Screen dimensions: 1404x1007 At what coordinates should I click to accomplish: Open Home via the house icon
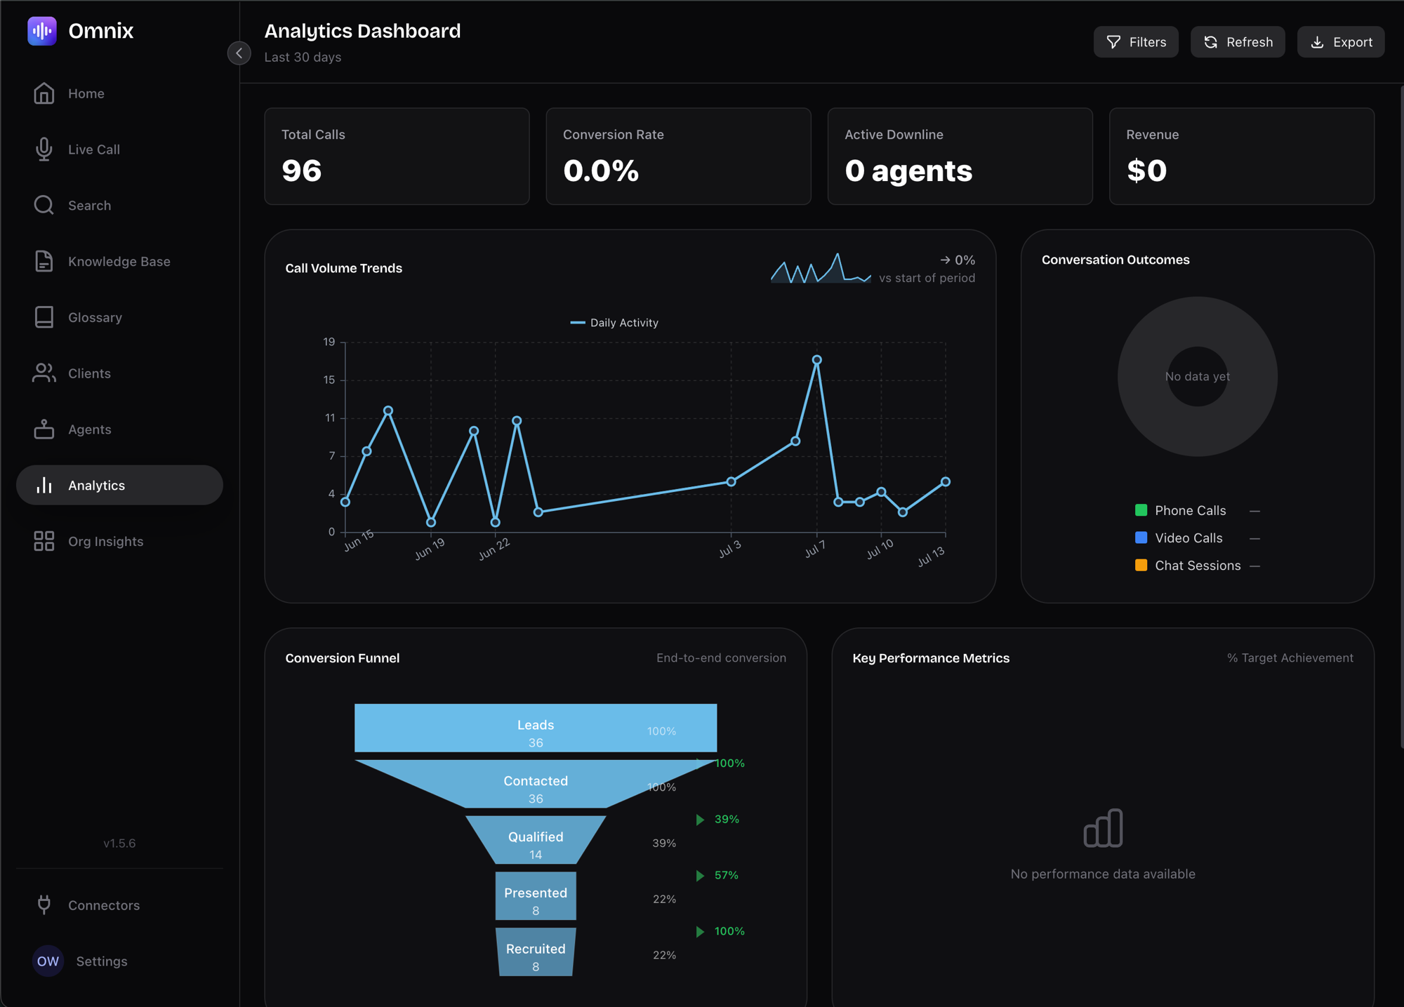44,93
